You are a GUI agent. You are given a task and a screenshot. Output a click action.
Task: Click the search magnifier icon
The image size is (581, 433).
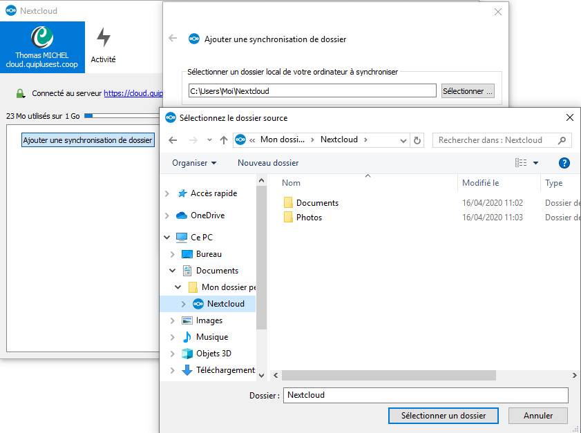point(562,140)
